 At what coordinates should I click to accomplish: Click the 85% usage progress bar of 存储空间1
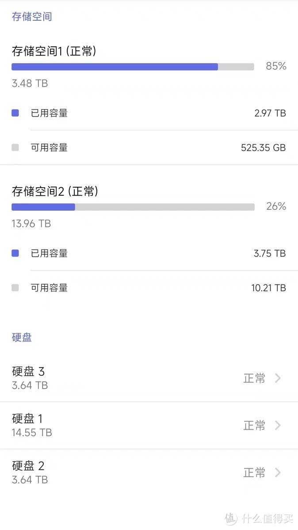(133, 67)
